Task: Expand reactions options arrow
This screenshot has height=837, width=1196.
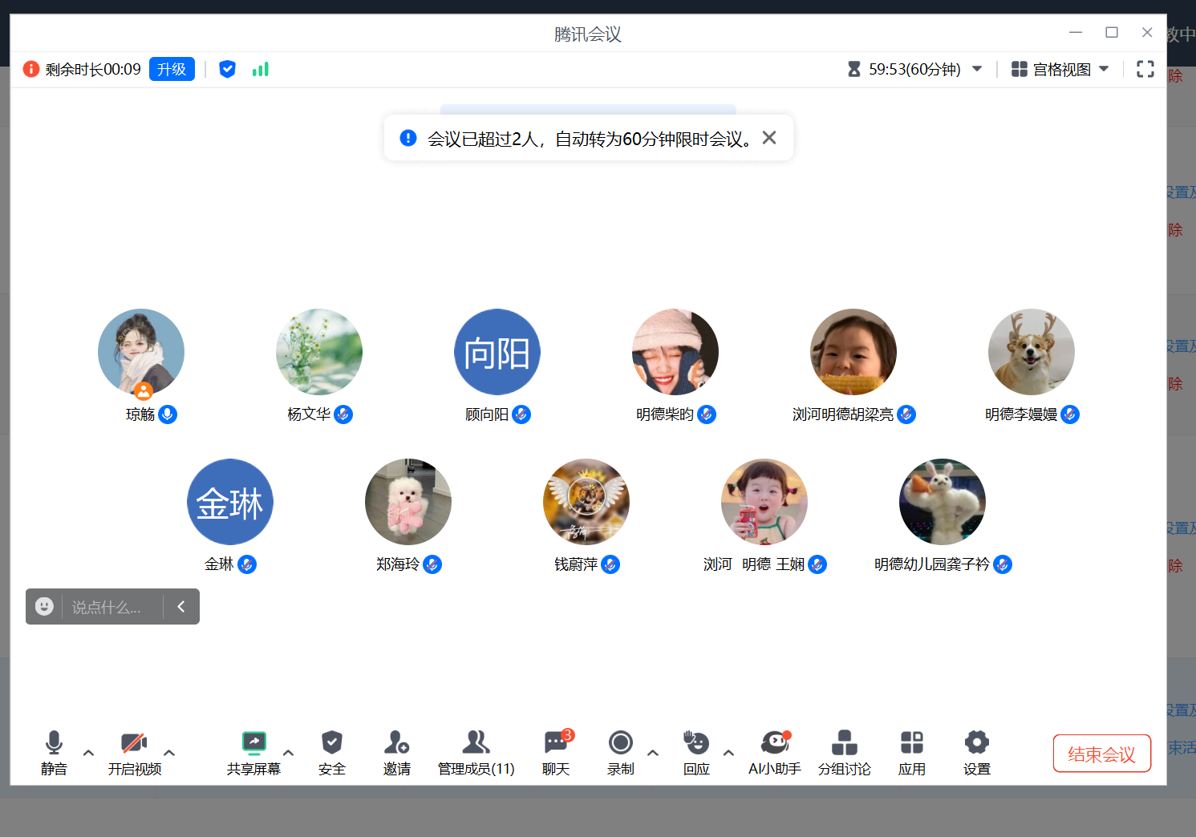Action: click(x=728, y=753)
